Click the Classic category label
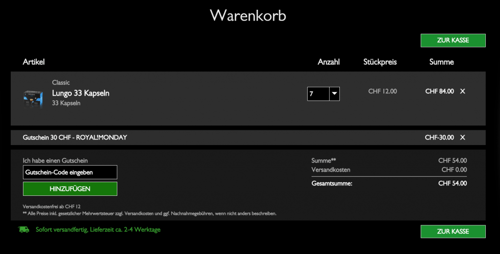Viewport: 500px width, 254px height. coord(61,83)
